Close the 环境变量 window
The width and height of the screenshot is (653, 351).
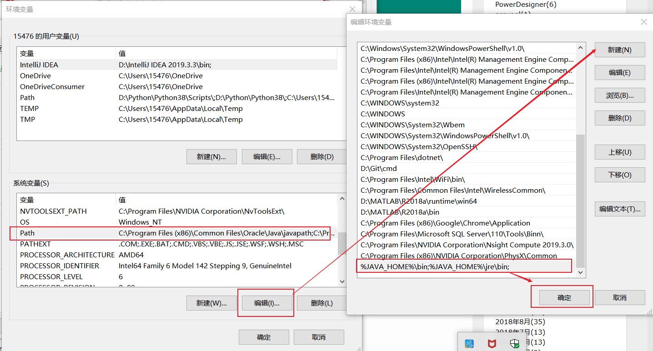pos(352,9)
